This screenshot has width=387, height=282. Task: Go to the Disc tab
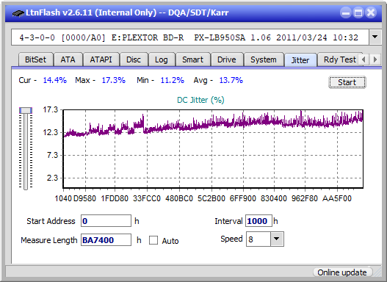click(134, 59)
